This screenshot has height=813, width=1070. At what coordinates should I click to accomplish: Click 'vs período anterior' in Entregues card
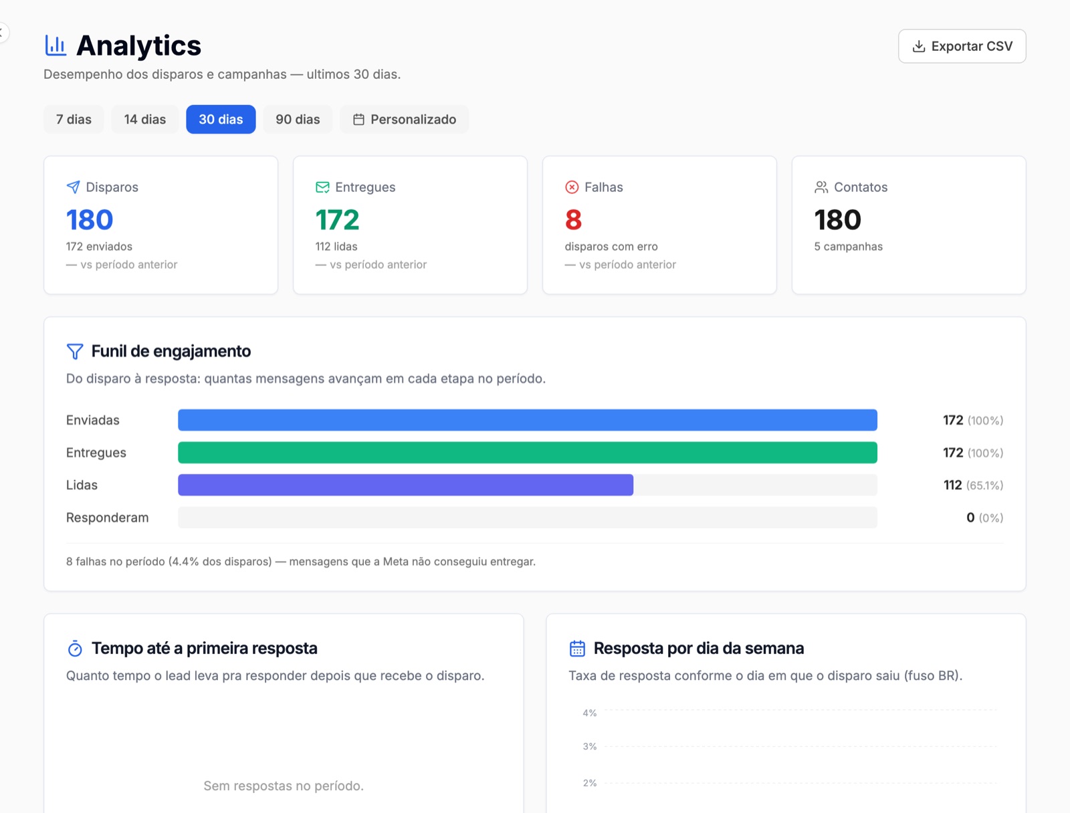pos(378,265)
